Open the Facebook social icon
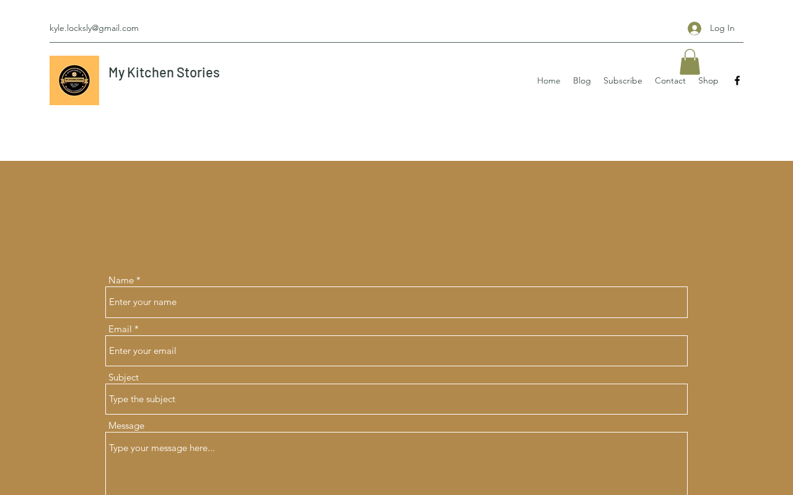This screenshot has width=793, height=495. [737, 80]
